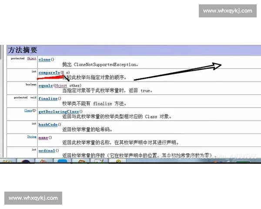The image size is (261, 209).
Task: Click the text '抛出 CloneNotSupportedException。'
Action: [x=100, y=64]
